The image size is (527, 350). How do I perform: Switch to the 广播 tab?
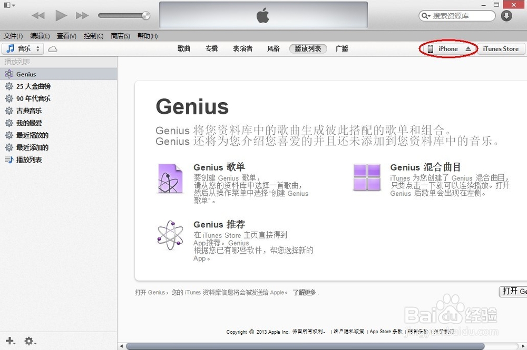(x=341, y=48)
